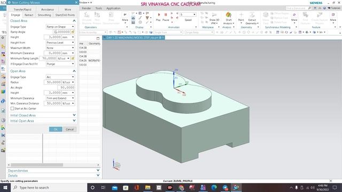Switch to the More tab in dialog
The width and height of the screenshot is (342, 192).
pyautogui.click(x=68, y=10)
